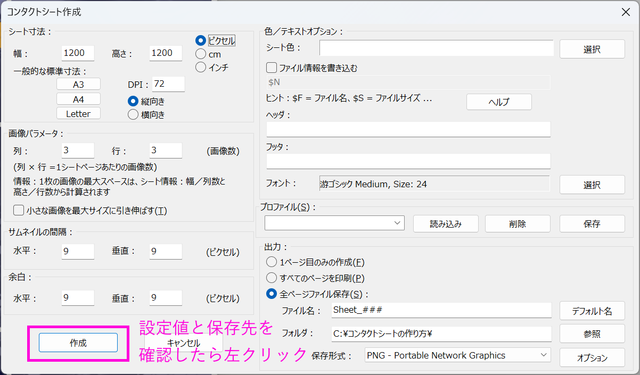Click the A3 standard size button
Screen dimensions: 640x375
[78, 85]
